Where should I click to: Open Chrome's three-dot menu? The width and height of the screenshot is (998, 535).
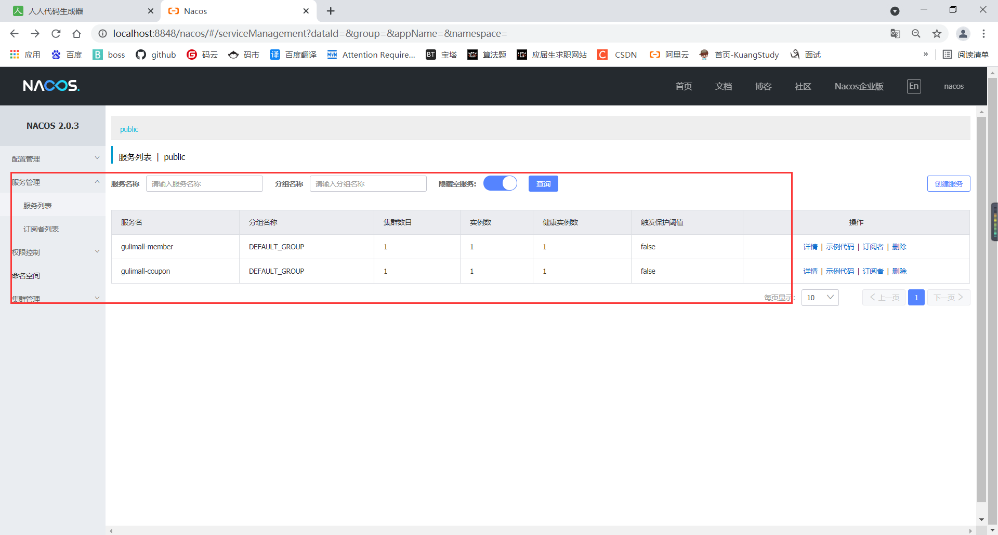[983, 34]
